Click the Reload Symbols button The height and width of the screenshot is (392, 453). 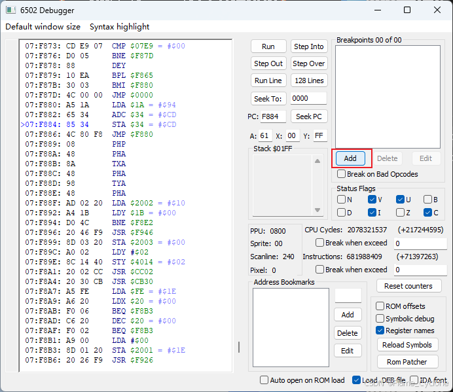pyautogui.click(x=407, y=345)
